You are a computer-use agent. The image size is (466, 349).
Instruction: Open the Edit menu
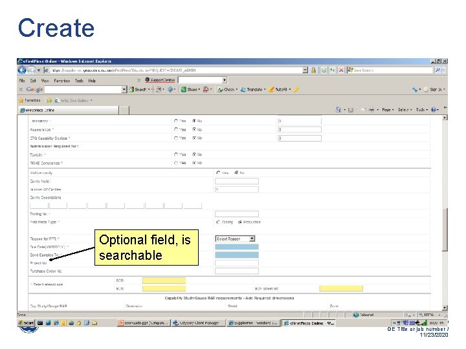coord(33,80)
